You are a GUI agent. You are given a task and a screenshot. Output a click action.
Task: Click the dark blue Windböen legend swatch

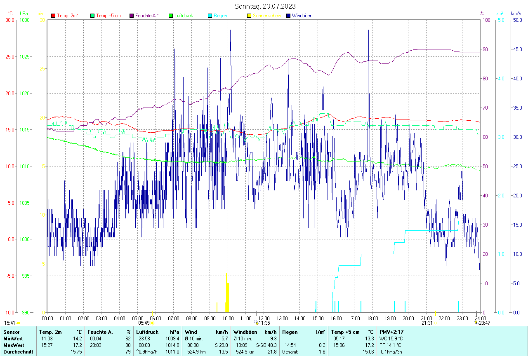coord(288,16)
